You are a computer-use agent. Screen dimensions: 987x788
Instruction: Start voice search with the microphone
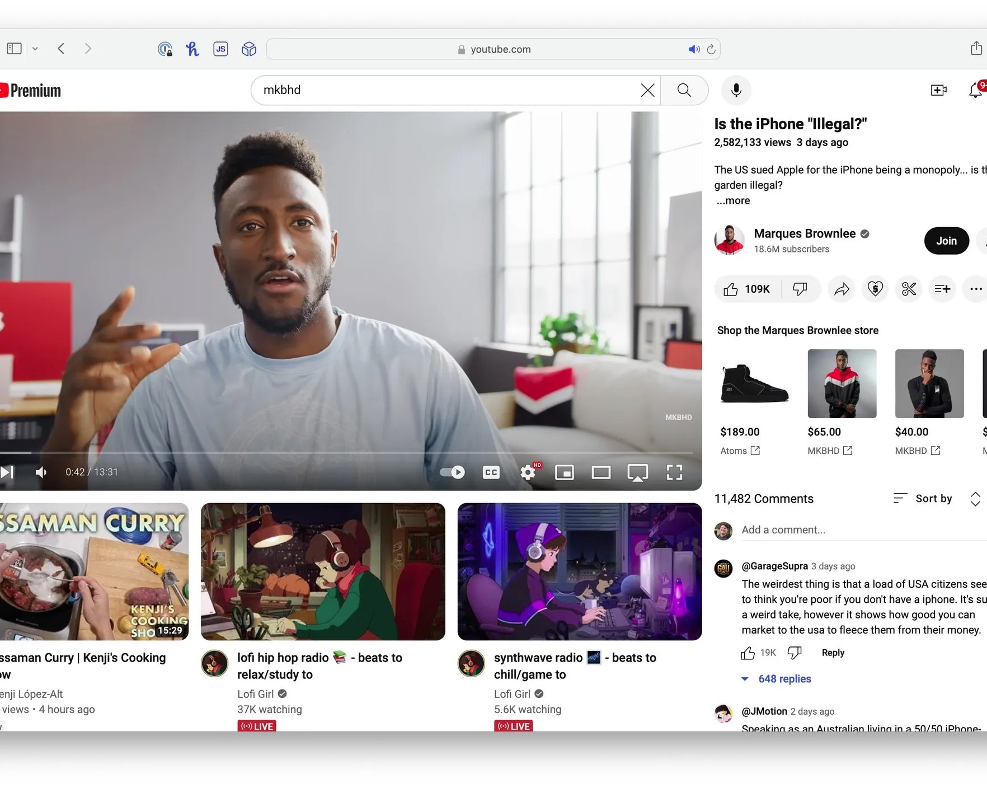(736, 90)
